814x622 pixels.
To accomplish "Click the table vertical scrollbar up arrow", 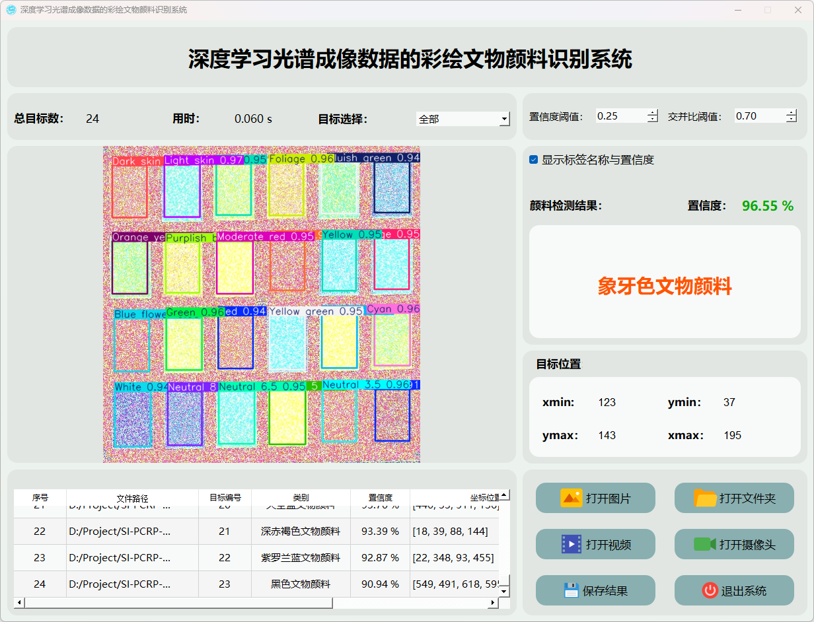I will [504, 495].
